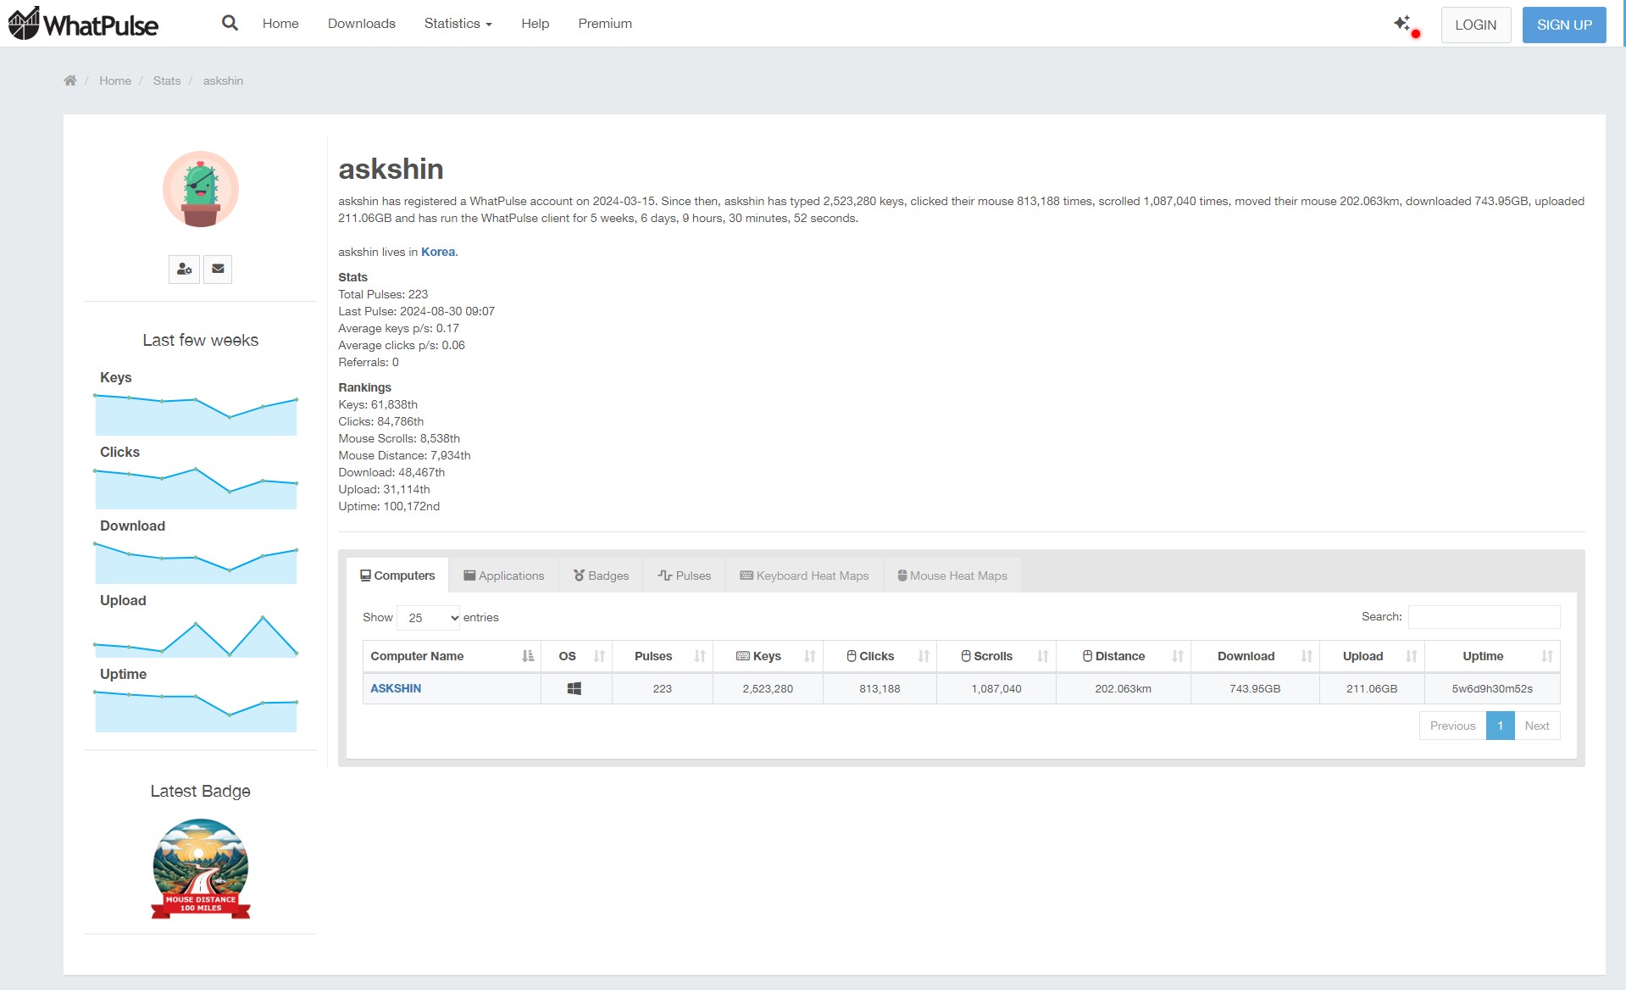Image resolution: width=1626 pixels, height=990 pixels.
Task: Go to Home in navbar
Action: click(x=280, y=24)
